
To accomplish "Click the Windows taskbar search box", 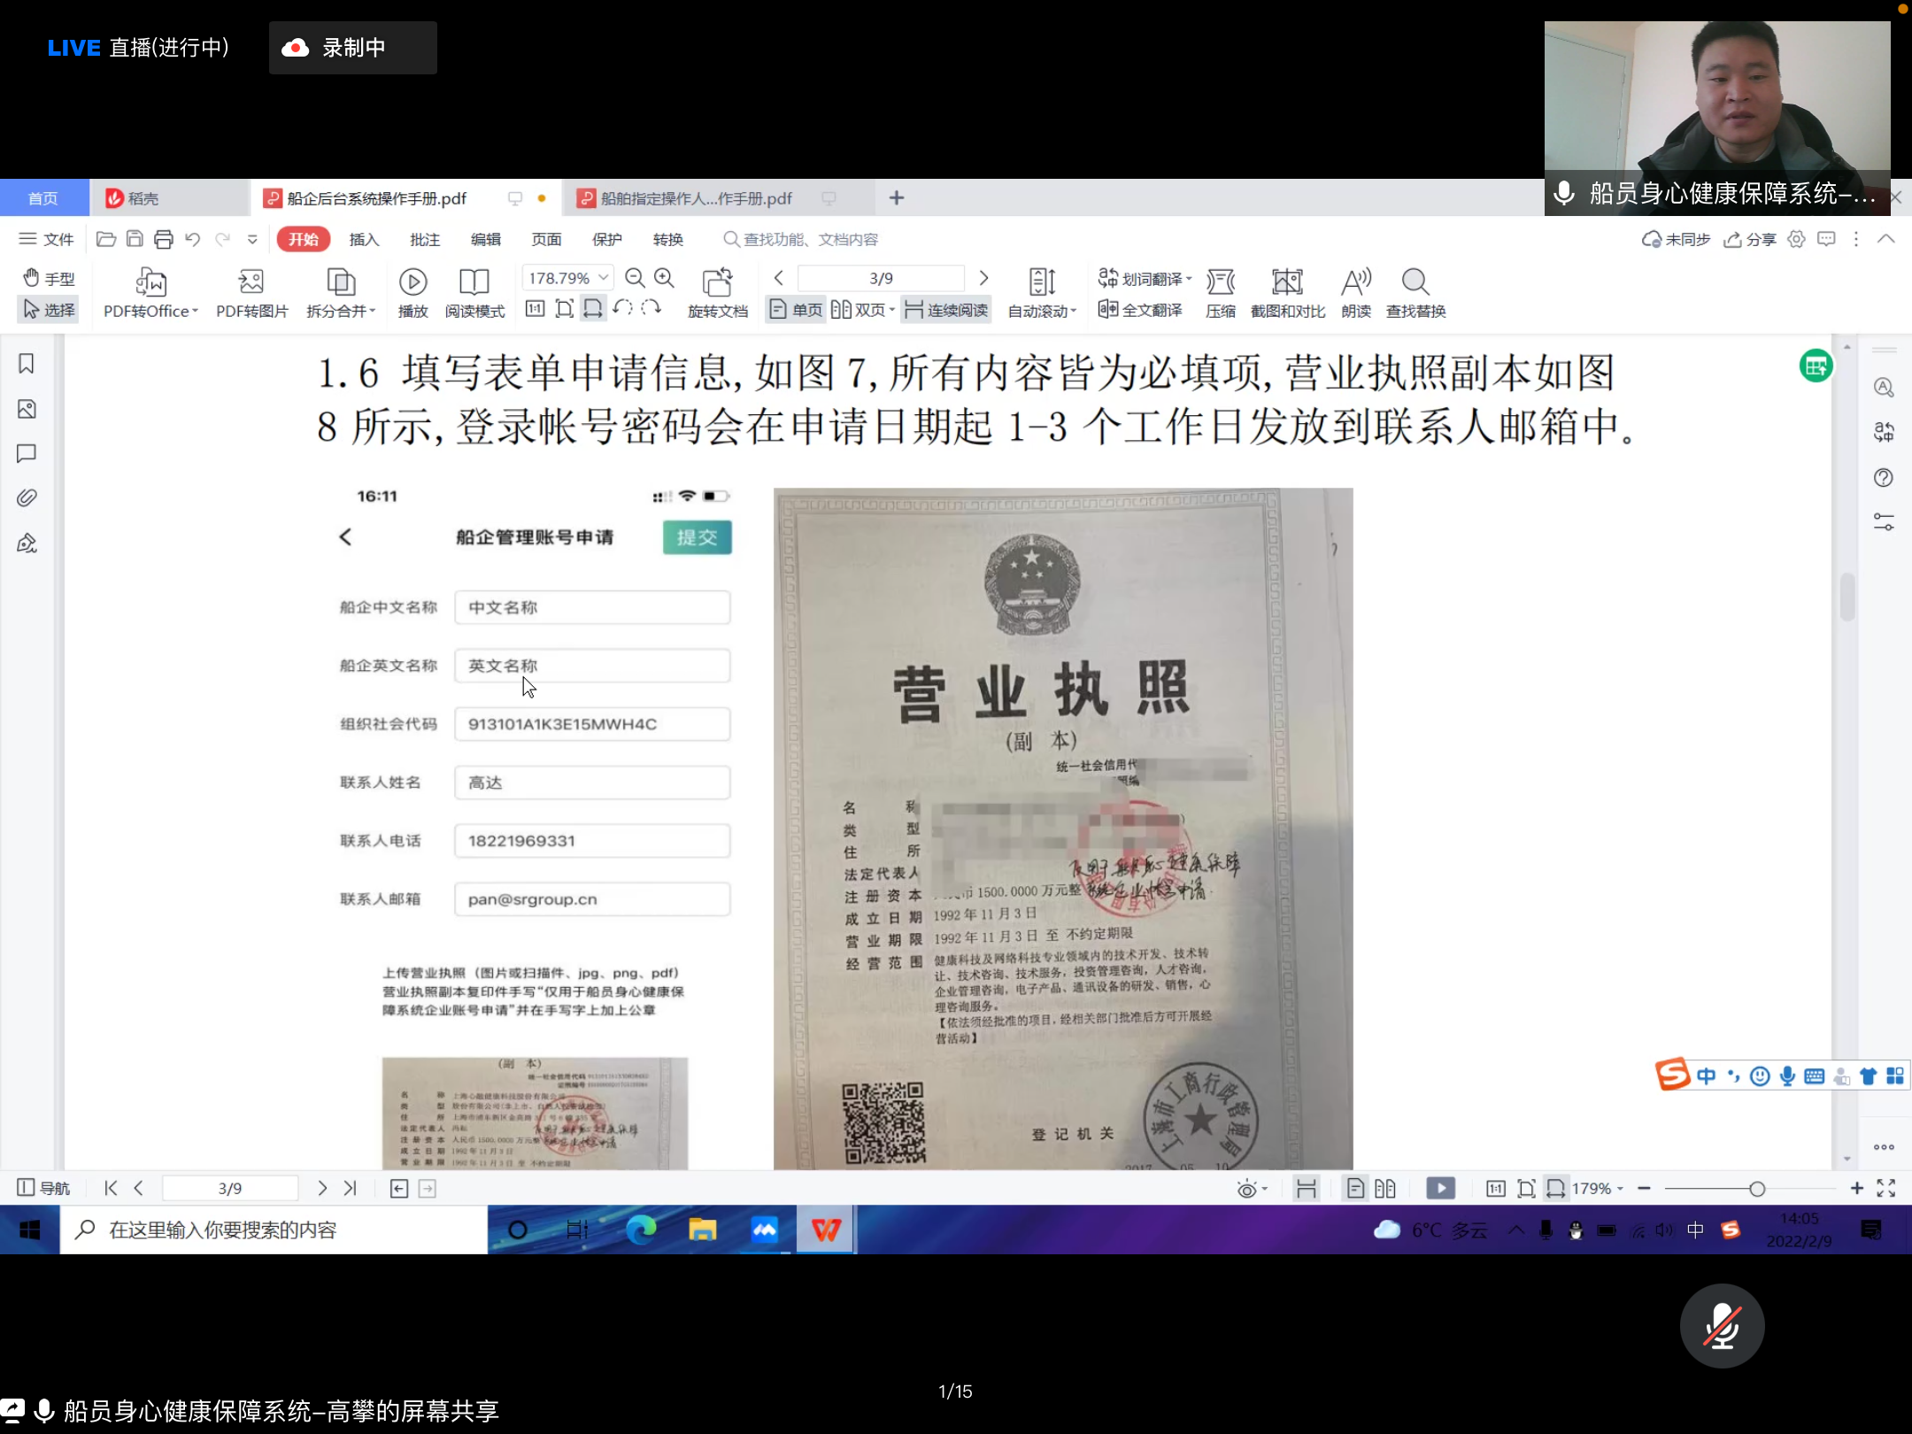I will click(274, 1230).
